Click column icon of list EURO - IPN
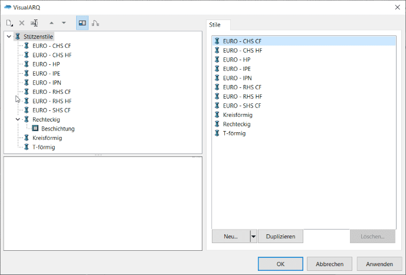406x275 pixels. click(x=217, y=78)
